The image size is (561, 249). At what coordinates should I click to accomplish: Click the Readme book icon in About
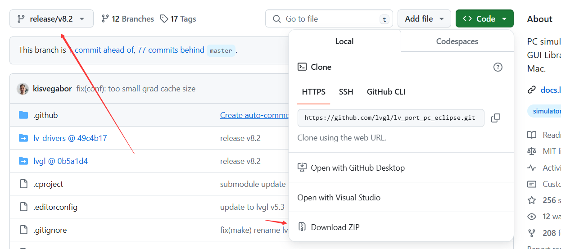click(x=532, y=135)
